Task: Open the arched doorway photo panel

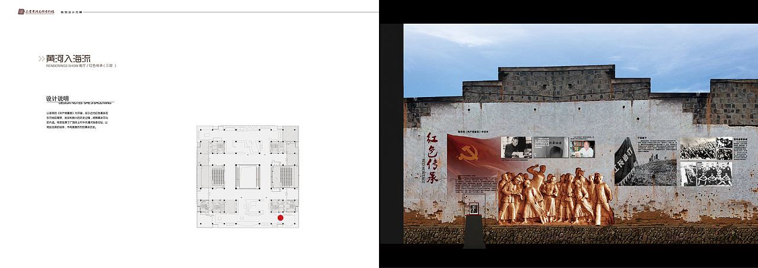Action: tap(550, 147)
